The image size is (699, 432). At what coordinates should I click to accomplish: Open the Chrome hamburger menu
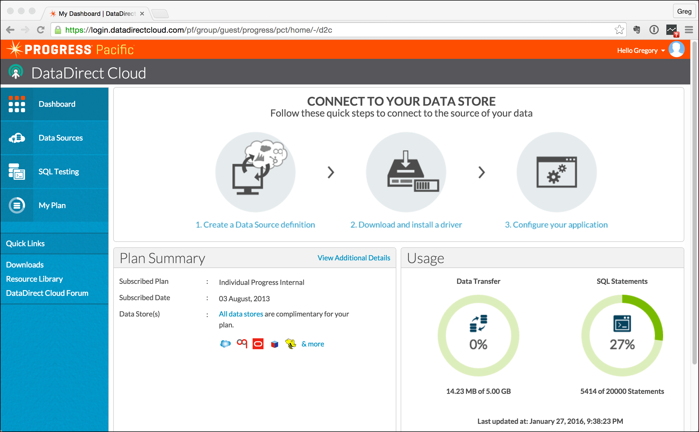689,30
